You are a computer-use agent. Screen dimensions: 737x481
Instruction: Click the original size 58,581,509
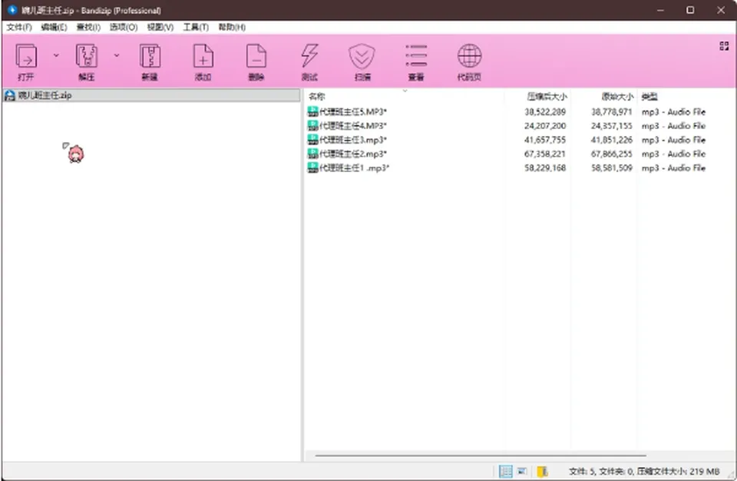click(x=612, y=168)
